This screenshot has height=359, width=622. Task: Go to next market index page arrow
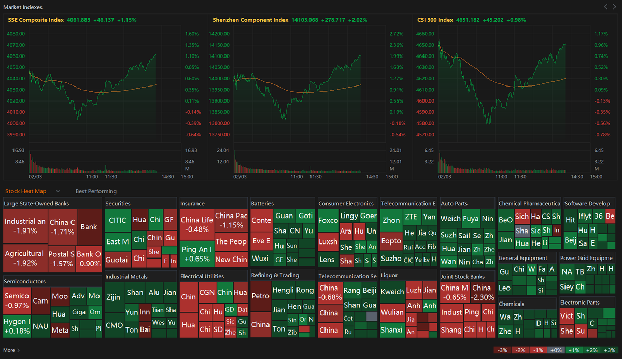615,7
